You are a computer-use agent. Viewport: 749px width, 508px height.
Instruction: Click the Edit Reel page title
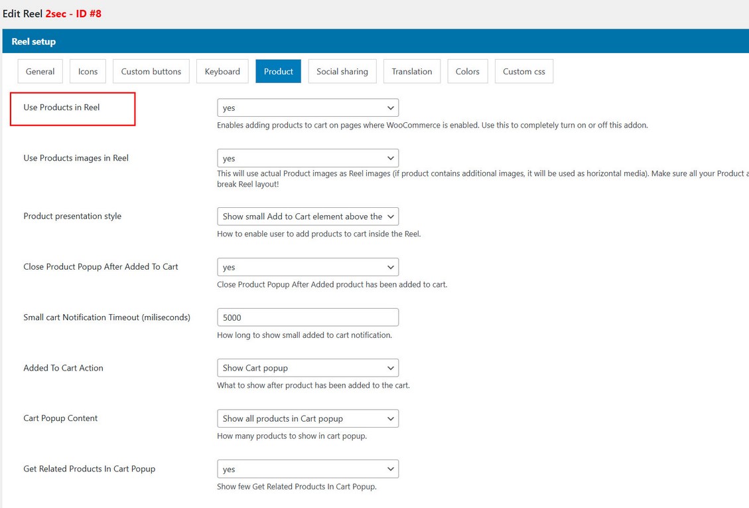52,13
